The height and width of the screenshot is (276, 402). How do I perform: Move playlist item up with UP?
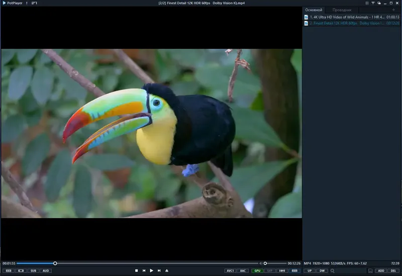310,270
